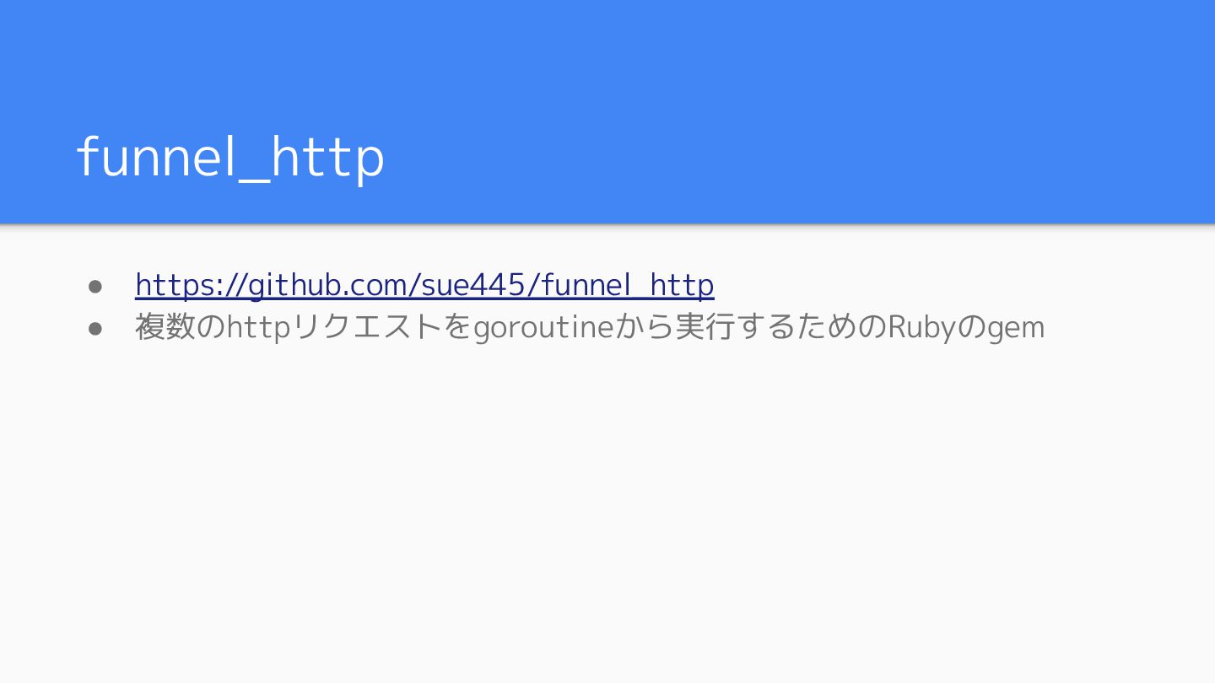
Task: Click the word gem at the line end
Action: [1016, 329]
